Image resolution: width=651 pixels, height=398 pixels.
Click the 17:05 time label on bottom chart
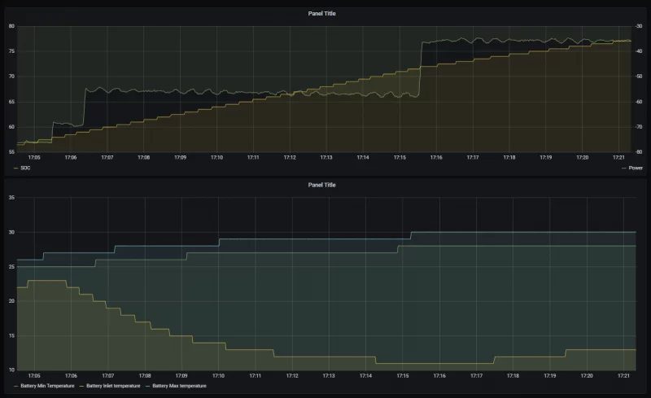click(33, 376)
